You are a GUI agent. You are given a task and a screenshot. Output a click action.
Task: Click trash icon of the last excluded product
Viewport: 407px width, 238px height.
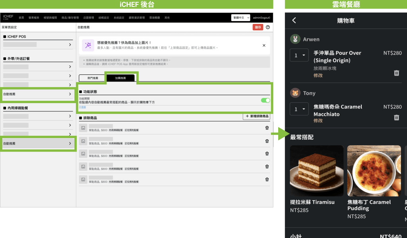(267, 179)
